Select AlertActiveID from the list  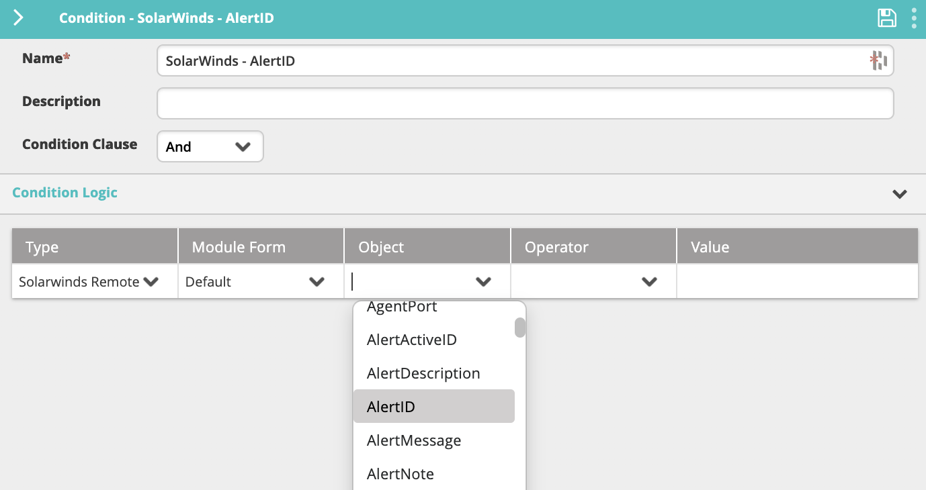411,340
